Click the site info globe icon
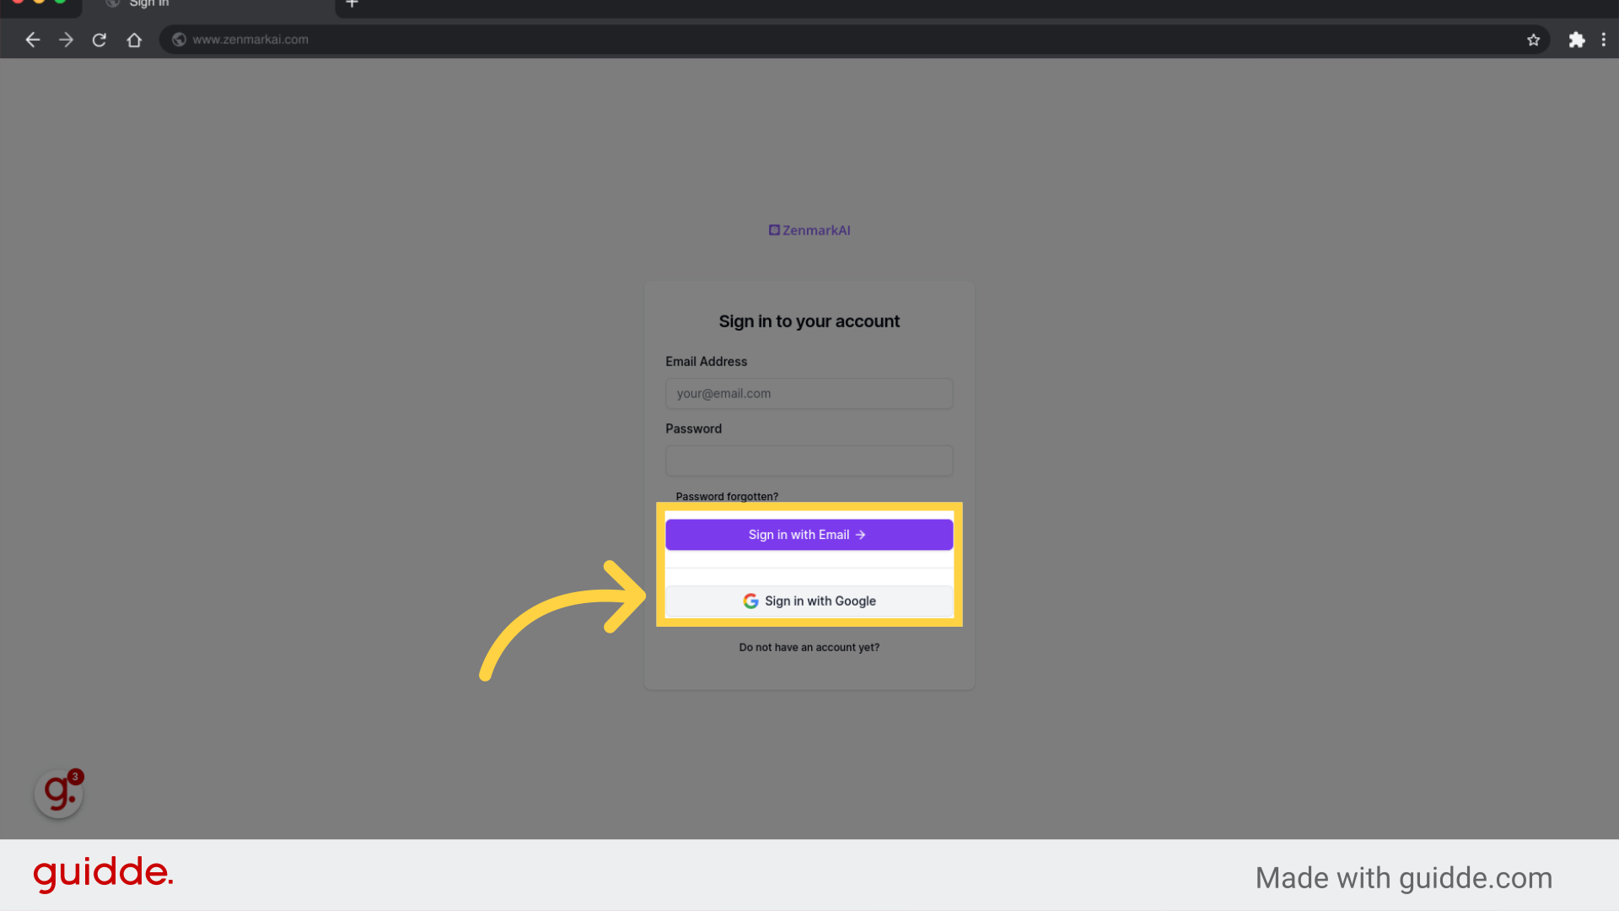 click(179, 40)
